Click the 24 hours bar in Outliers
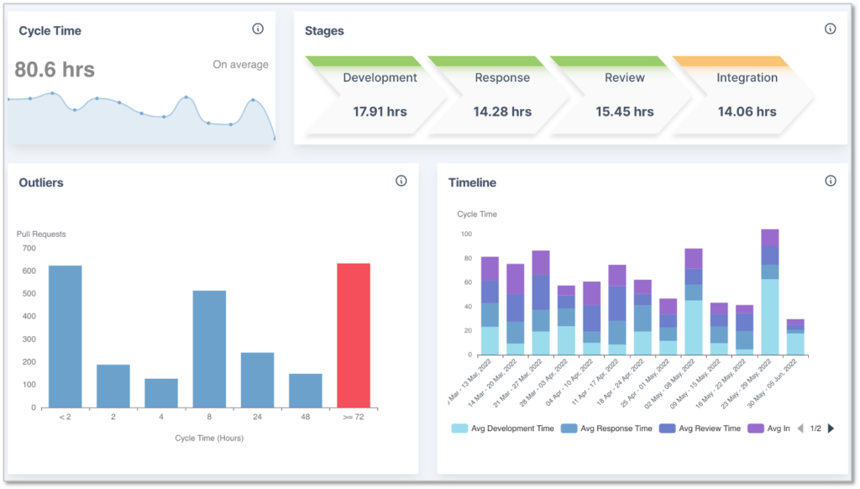The image size is (860, 489). [x=257, y=381]
